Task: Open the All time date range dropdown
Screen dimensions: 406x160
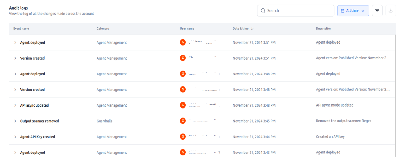Action: pos(353,11)
